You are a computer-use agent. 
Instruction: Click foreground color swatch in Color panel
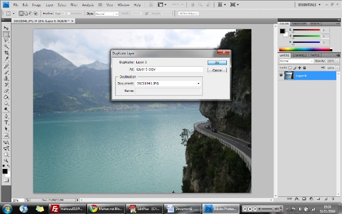tap(283, 31)
